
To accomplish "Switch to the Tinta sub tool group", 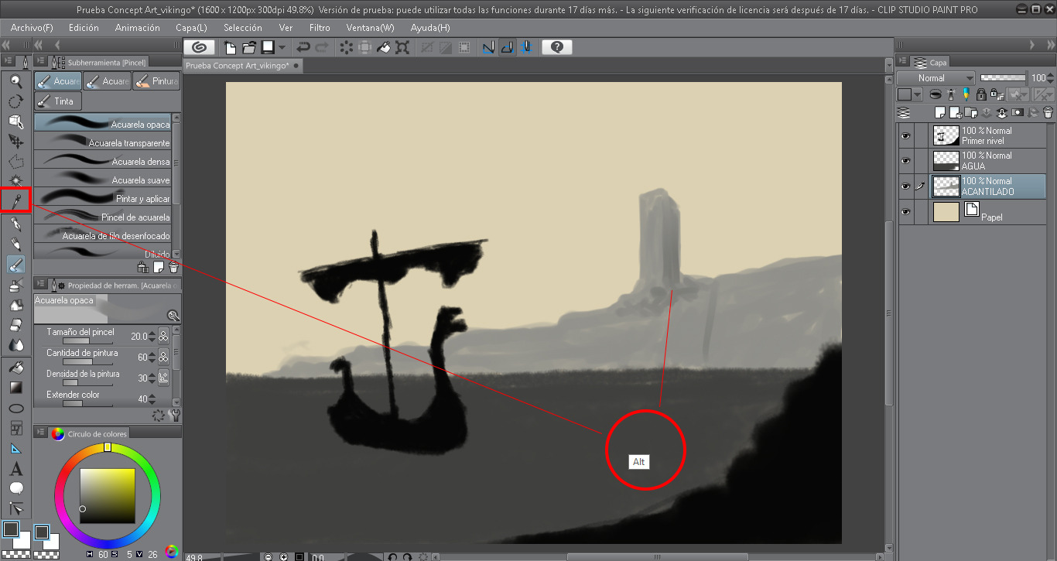I will coord(58,101).
